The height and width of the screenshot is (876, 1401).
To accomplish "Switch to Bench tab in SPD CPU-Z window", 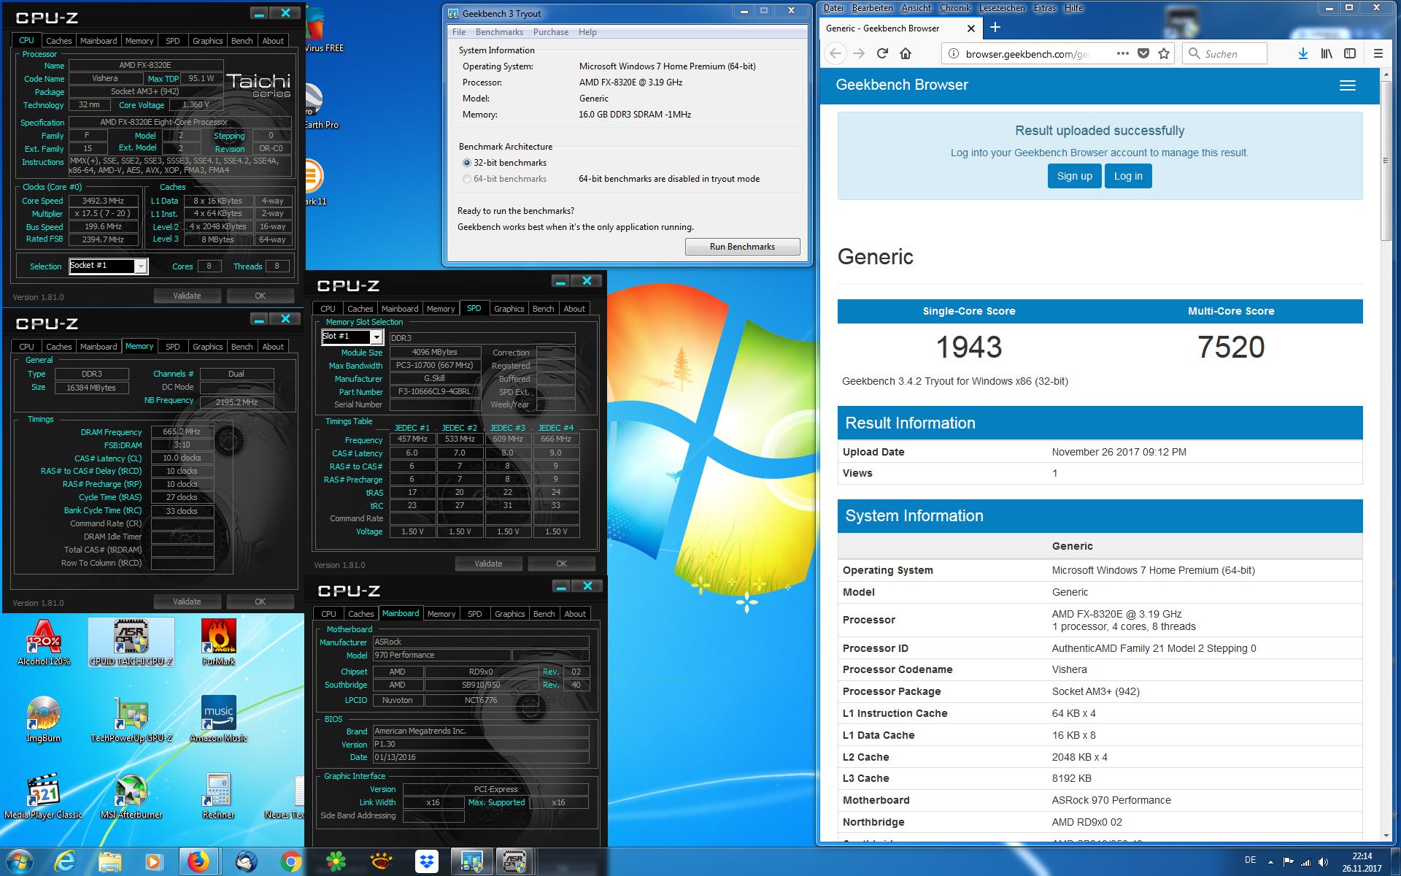I will coord(544,309).
